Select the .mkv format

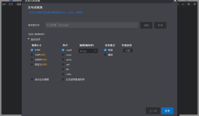(63, 74)
